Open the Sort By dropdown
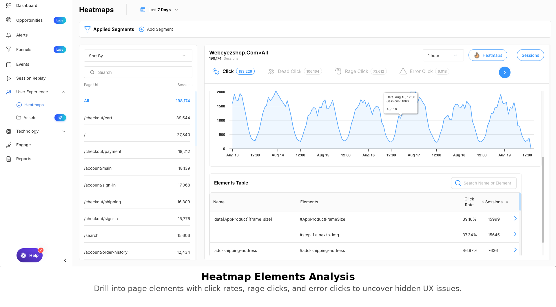 (x=138, y=56)
